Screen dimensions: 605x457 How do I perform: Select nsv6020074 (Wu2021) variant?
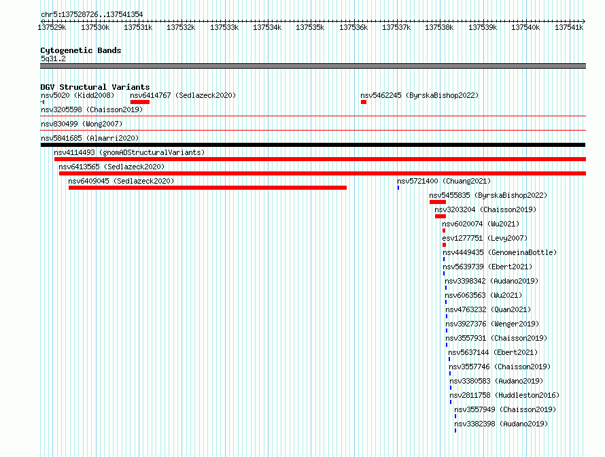point(481,224)
